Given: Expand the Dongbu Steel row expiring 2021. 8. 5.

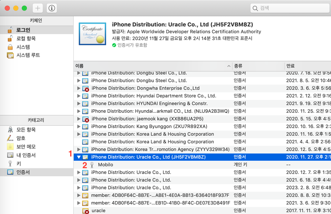Looking at the screenshot, I should pyautogui.click(x=79, y=81).
